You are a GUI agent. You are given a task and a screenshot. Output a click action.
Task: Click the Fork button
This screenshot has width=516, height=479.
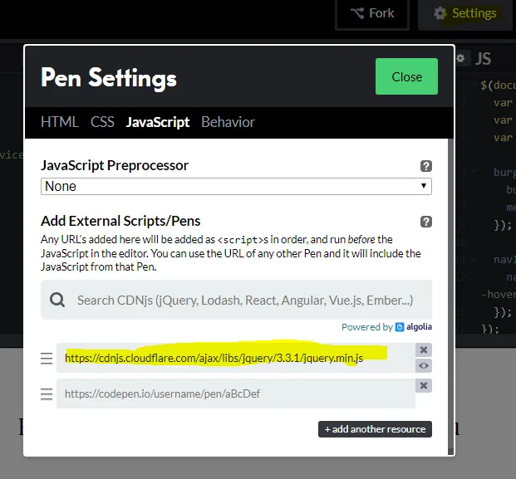click(x=372, y=14)
